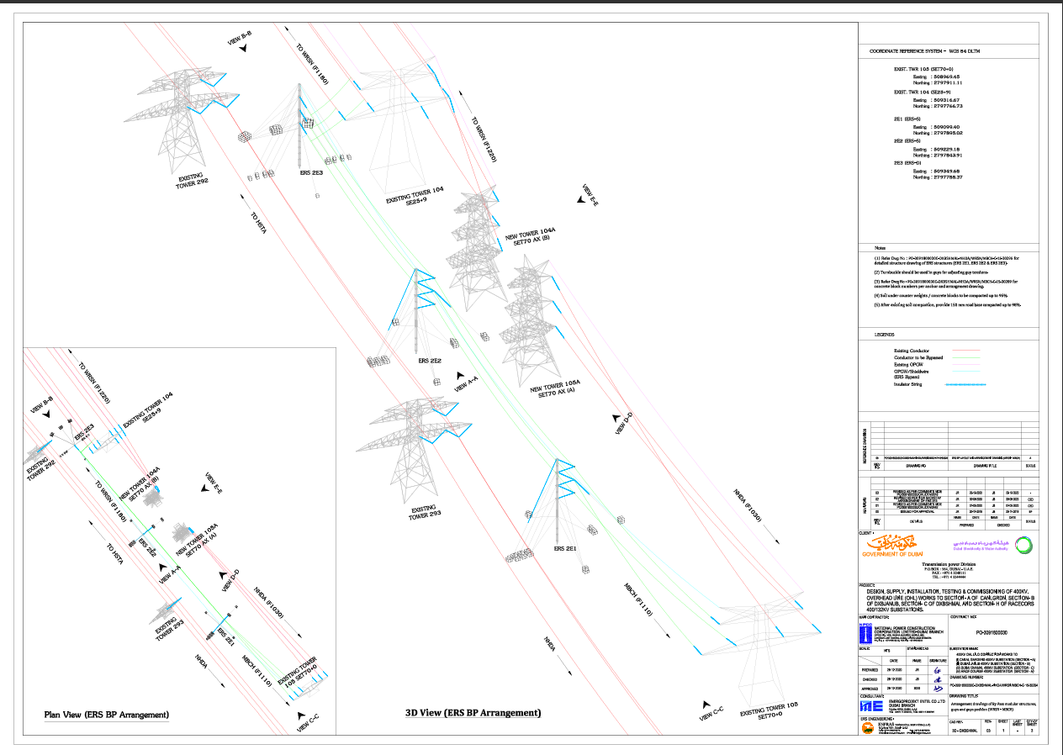
Task: Click the Government of Dubai logo
Action: (x=891, y=545)
